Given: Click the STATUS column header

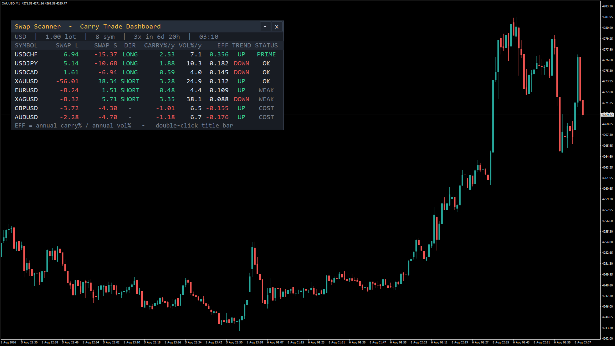Looking at the screenshot, I should point(266,45).
